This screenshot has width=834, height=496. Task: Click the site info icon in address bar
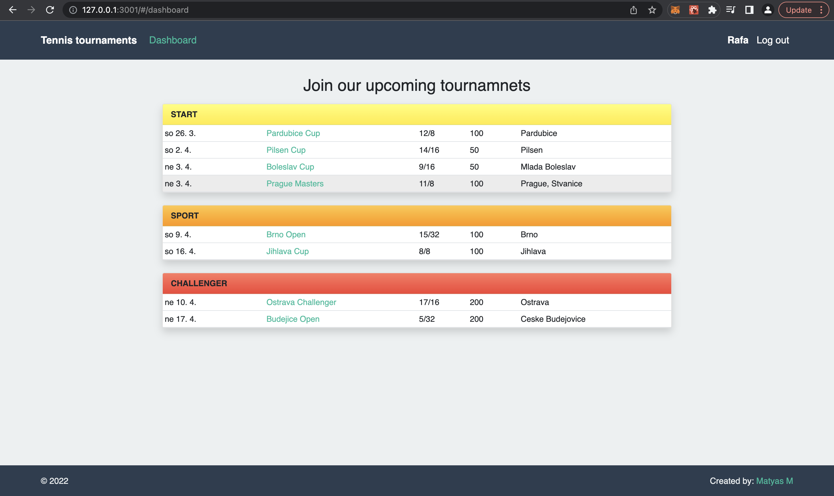pyautogui.click(x=73, y=10)
